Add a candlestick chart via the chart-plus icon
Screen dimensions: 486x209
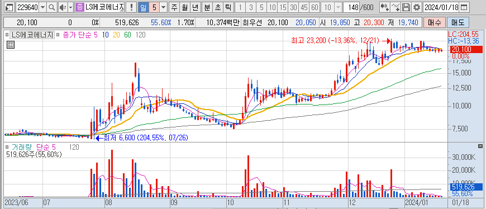(385, 7)
